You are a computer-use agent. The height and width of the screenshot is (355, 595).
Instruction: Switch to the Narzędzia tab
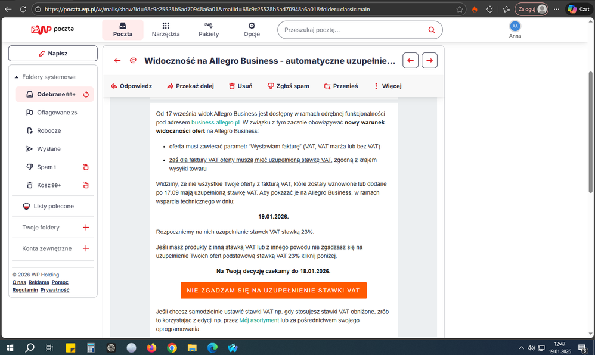(166, 30)
